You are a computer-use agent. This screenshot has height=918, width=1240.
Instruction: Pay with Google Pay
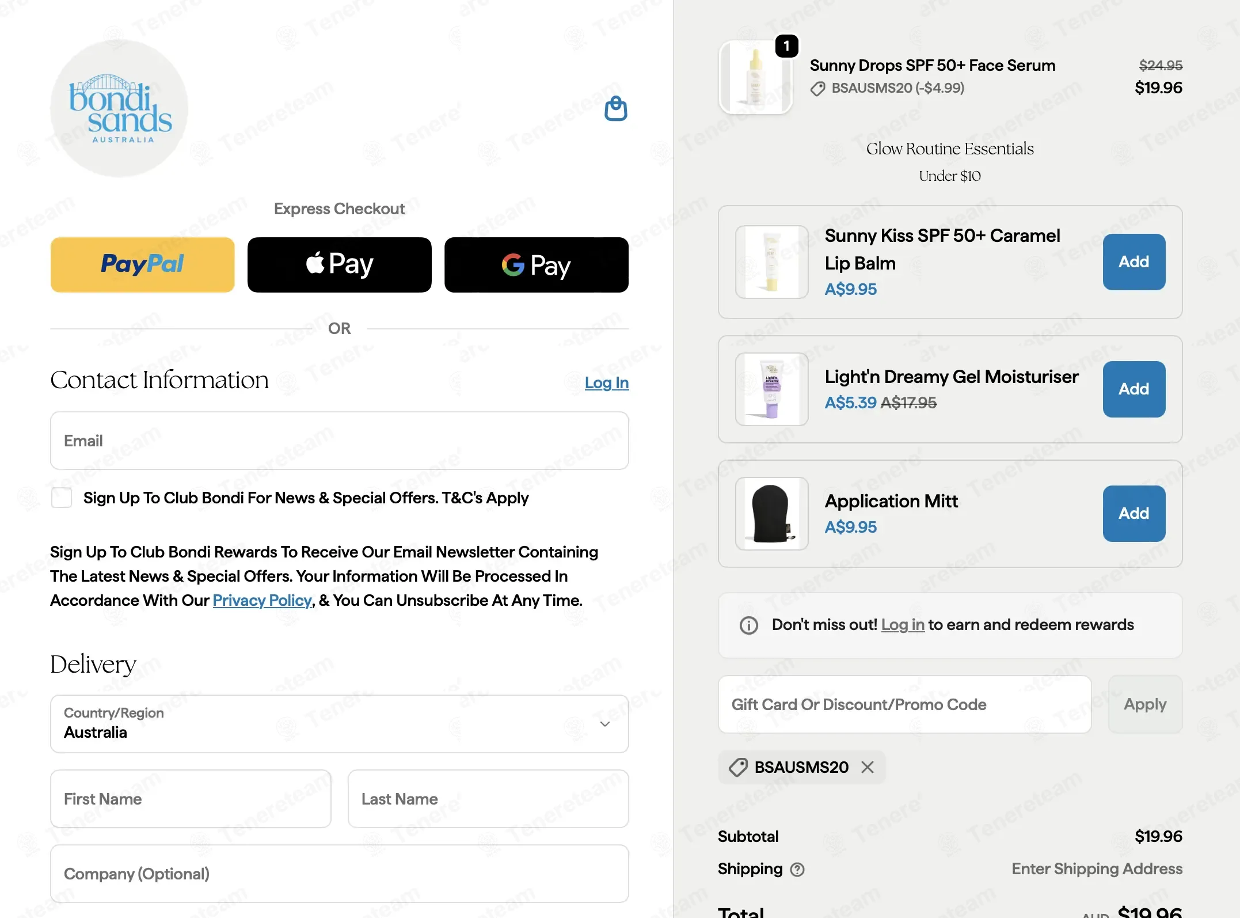tap(536, 265)
